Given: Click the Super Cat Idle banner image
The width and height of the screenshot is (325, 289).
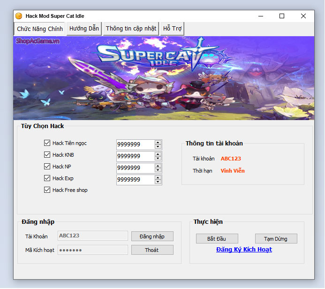Looking at the screenshot, I should [x=164, y=78].
